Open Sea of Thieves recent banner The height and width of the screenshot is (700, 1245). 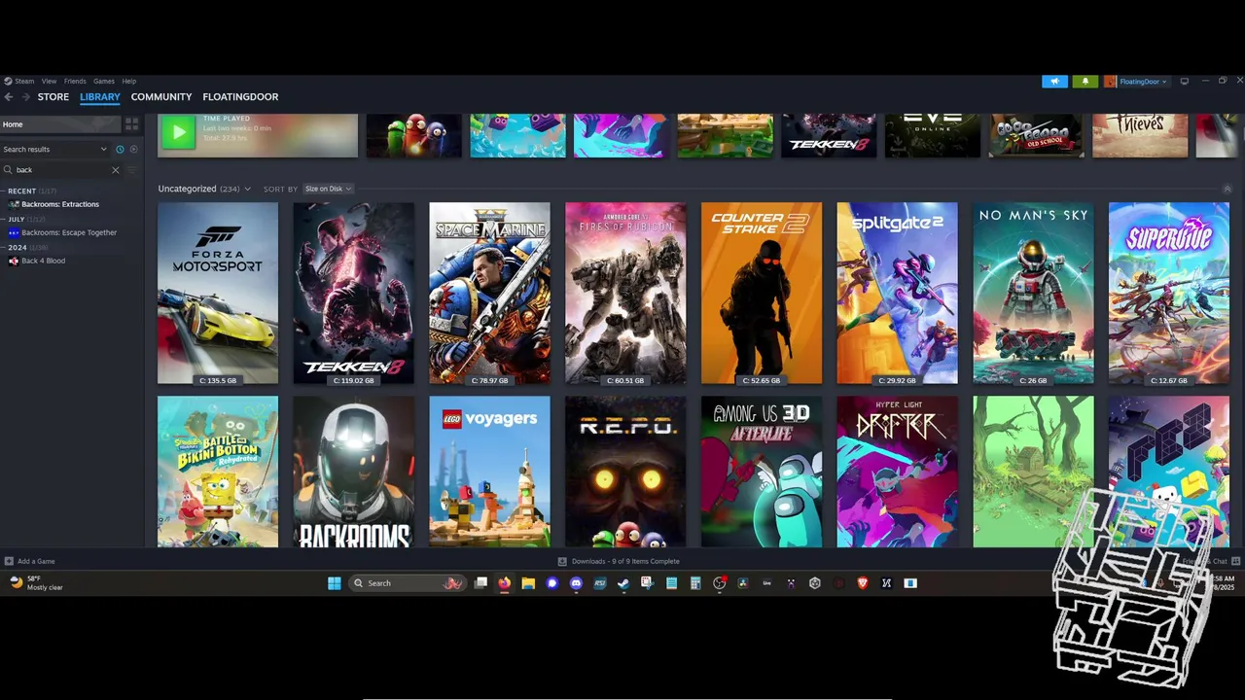click(x=1140, y=135)
